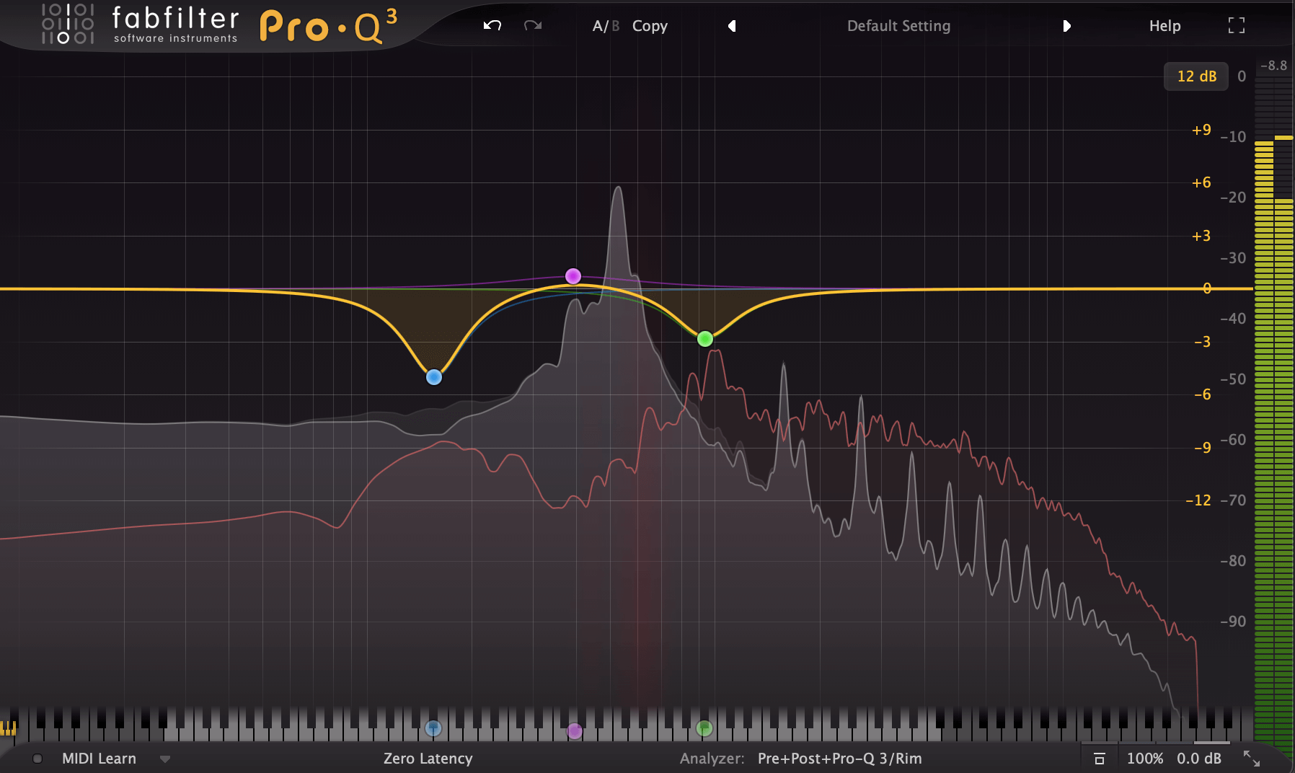Click the fullscreen expand icon
The height and width of the screenshot is (773, 1295).
tap(1236, 25)
